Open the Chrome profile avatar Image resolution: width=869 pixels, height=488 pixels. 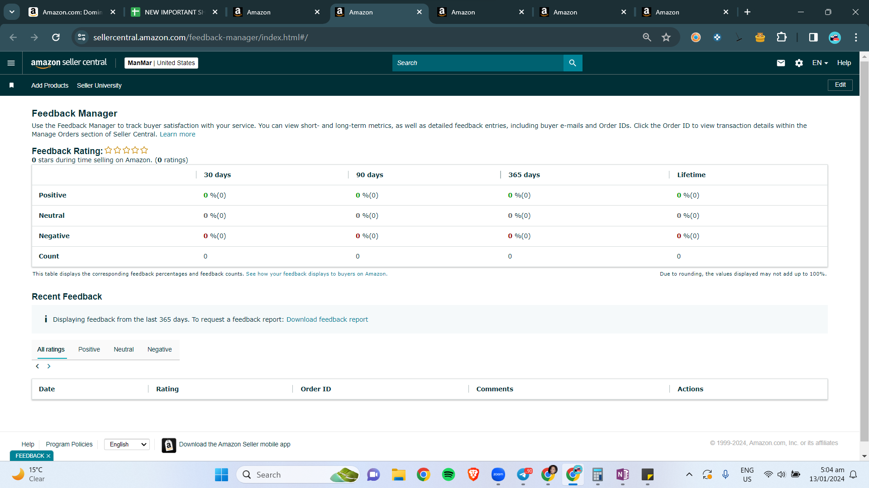(835, 38)
